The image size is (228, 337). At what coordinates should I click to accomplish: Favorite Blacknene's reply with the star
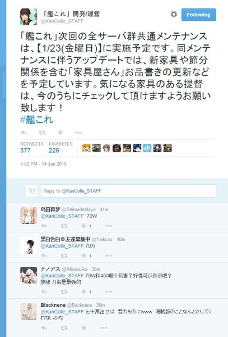click(x=84, y=327)
